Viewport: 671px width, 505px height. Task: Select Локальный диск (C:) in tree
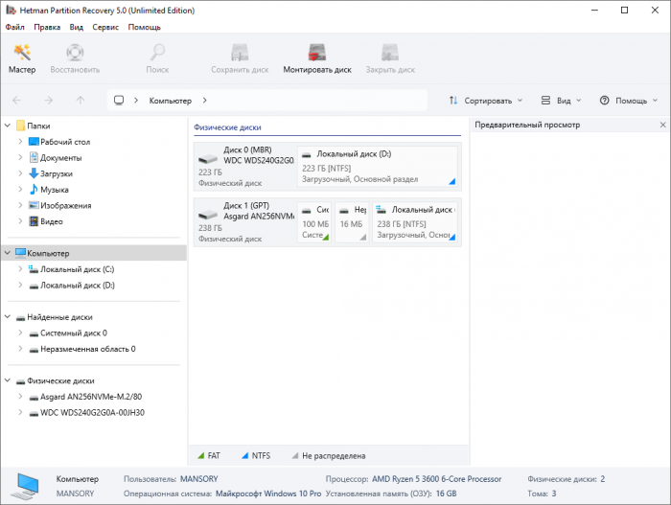point(77,269)
